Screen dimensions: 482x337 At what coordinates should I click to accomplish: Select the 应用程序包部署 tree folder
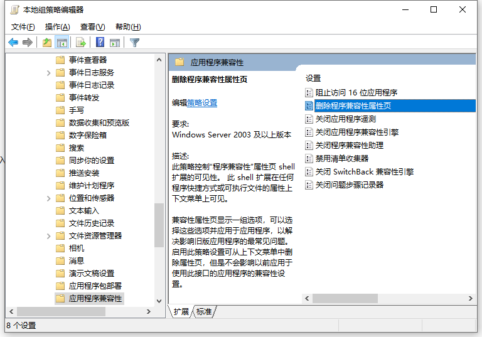(95, 286)
